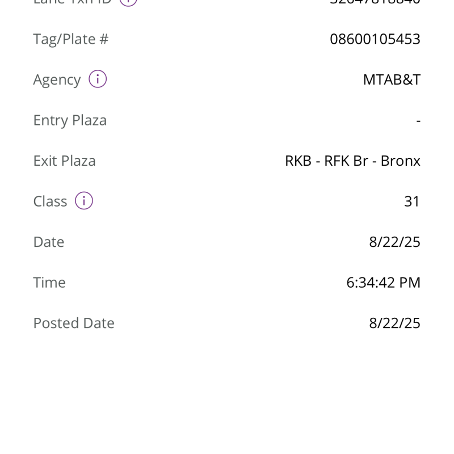
Task: Tap the dash value for Entry Plaza
Action: [x=418, y=120]
